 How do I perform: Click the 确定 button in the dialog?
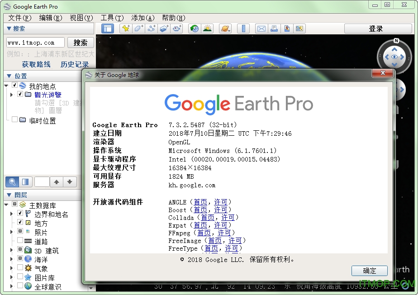[369, 271]
